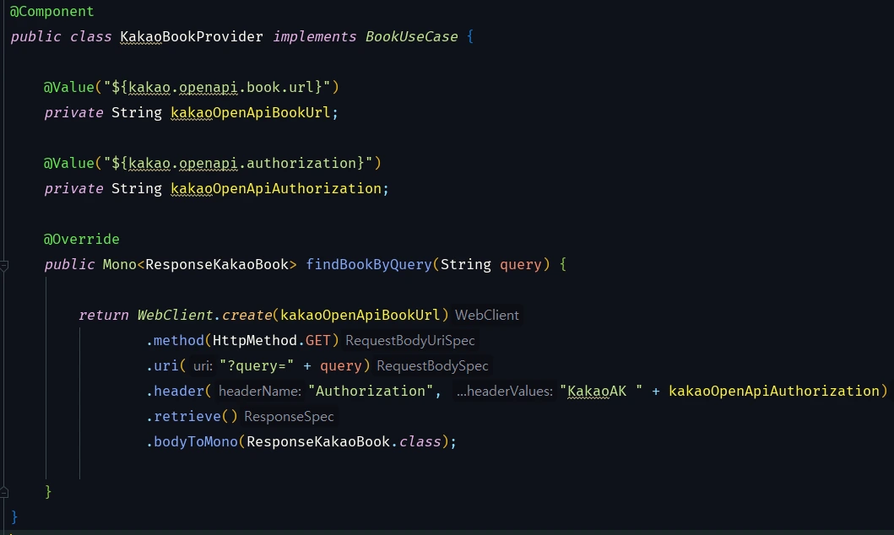Click the closing brace of the class
This screenshot has height=535, width=894.
(x=14, y=517)
